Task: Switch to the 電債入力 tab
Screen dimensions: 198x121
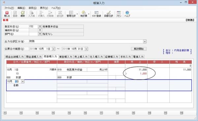Action: 138,57
